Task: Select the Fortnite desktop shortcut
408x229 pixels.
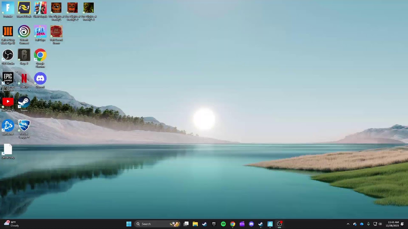Action: (x=8, y=10)
